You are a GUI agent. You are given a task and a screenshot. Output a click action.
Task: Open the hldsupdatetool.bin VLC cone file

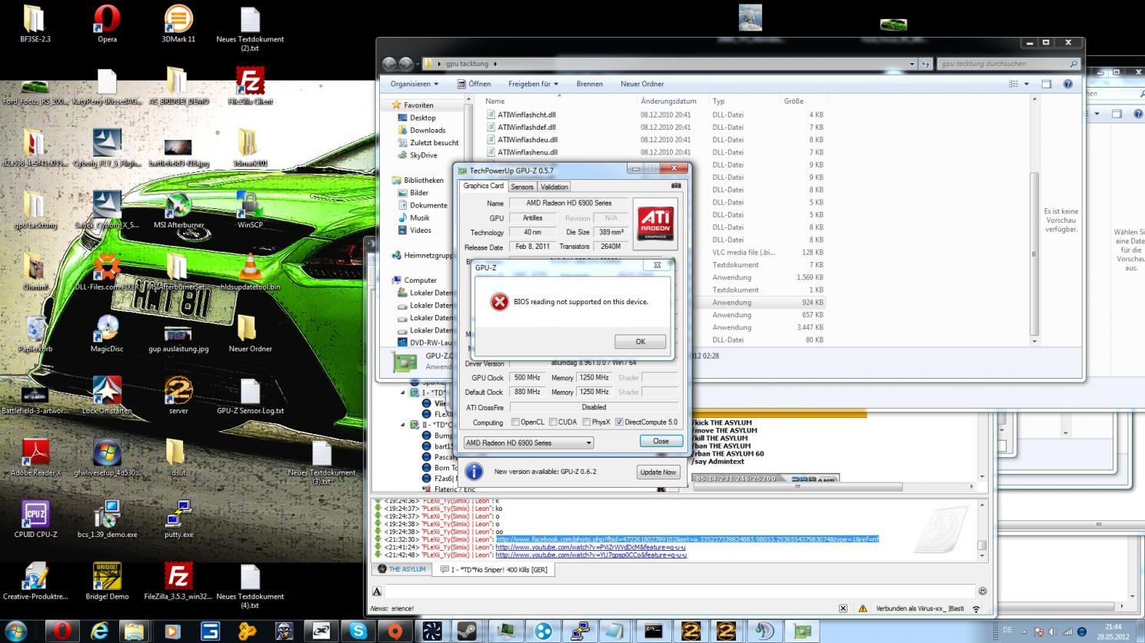click(250, 272)
